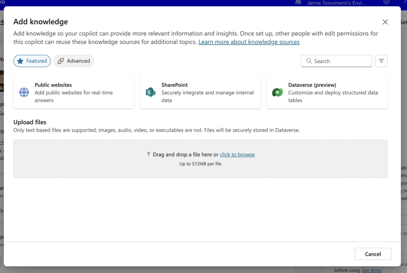Click the "click to browse" link
Image resolution: width=407 pixels, height=273 pixels.
[237, 154]
